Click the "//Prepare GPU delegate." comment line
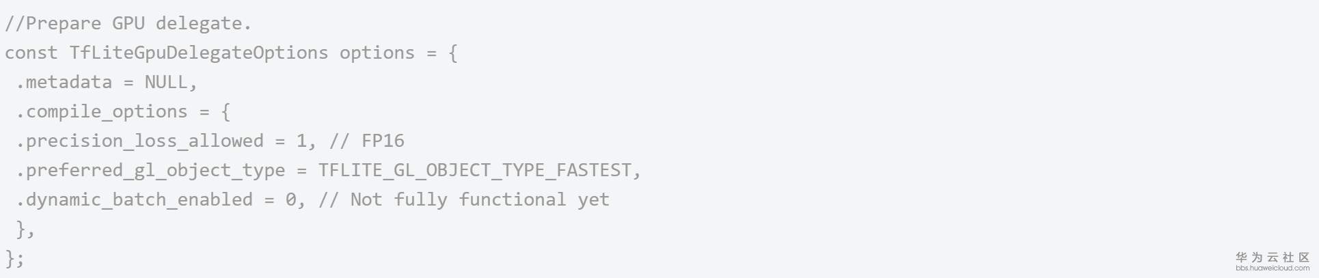Screen dimensions: 1319x278 128,24
